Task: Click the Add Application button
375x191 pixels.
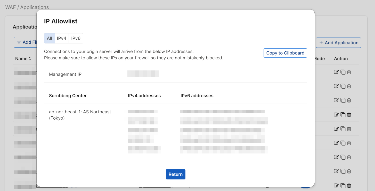Action: click(338, 43)
